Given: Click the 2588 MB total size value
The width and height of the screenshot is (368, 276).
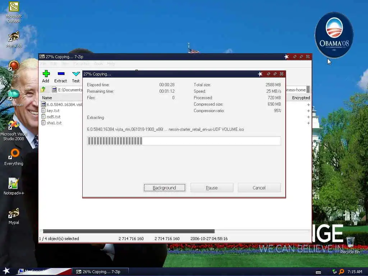Looking at the screenshot, I should pos(273,84).
